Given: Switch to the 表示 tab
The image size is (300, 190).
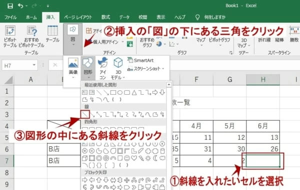Looking at the screenshot, I should point(160,17).
